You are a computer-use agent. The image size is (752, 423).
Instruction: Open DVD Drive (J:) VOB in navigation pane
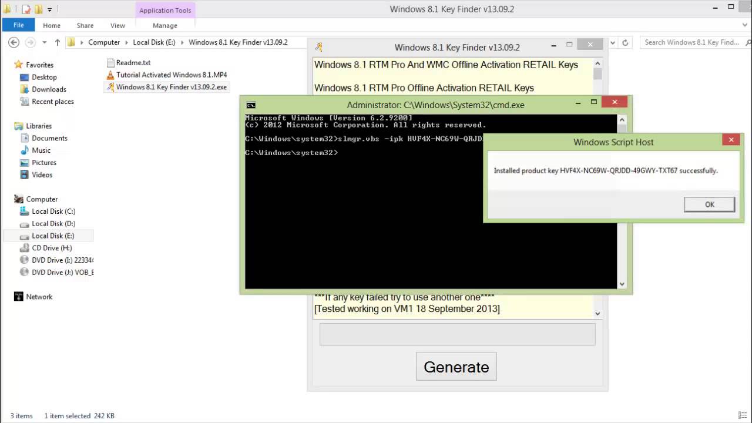[x=56, y=273]
